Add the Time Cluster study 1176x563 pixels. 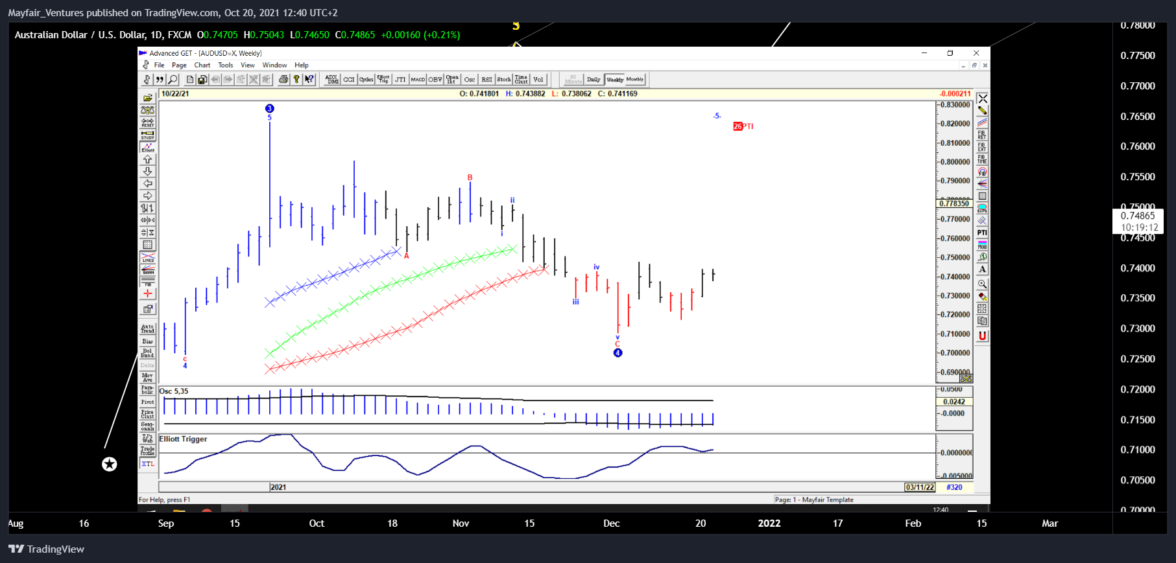522,80
